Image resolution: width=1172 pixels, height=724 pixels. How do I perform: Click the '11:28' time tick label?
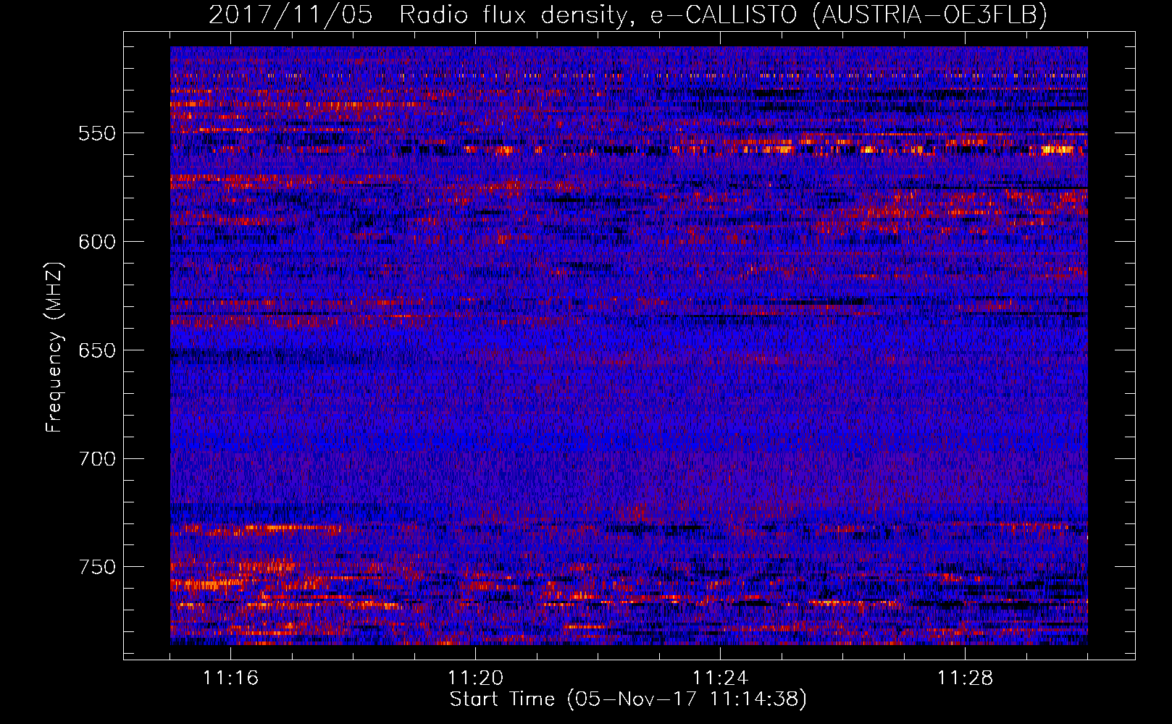pos(965,678)
